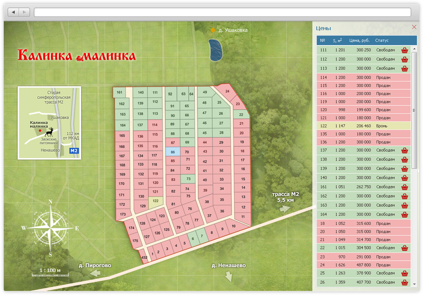
Task: Click the compass rose
Action: click(50, 228)
